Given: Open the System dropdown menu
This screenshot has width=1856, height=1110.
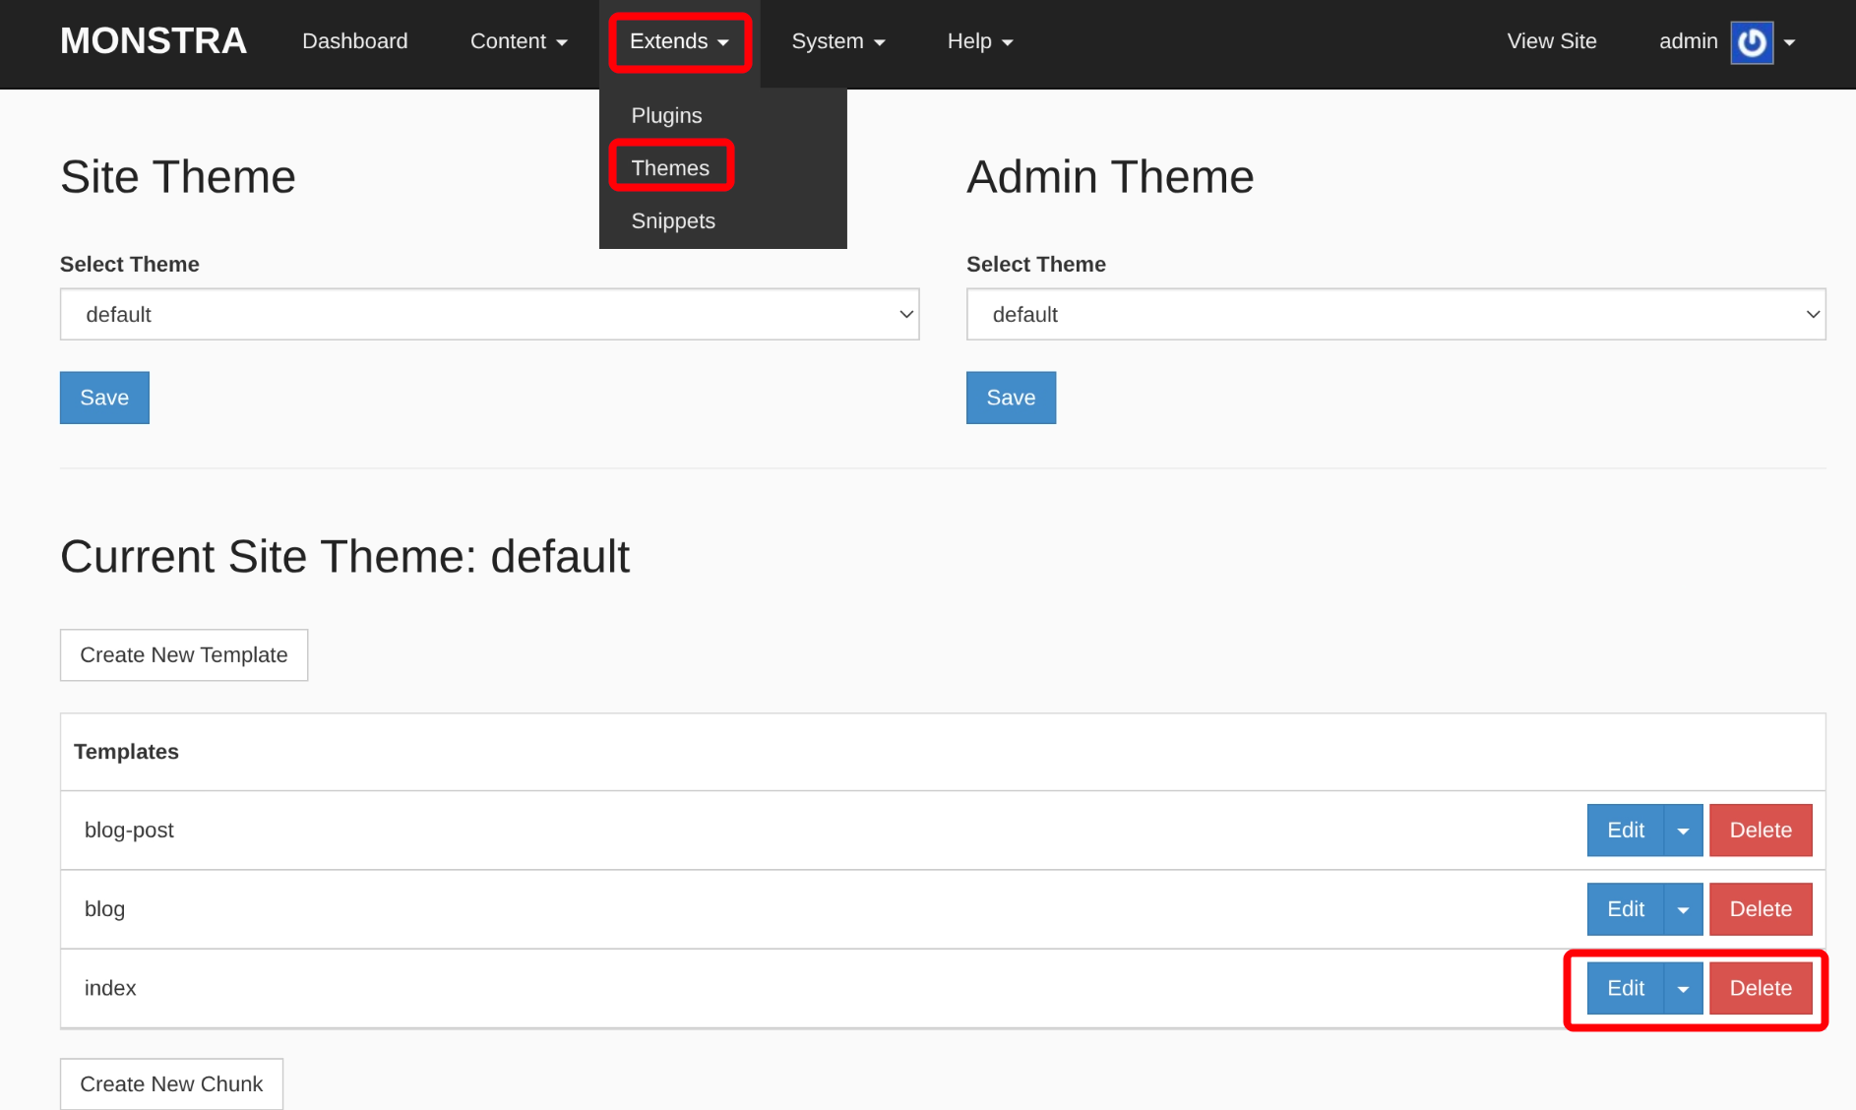Looking at the screenshot, I should [837, 41].
